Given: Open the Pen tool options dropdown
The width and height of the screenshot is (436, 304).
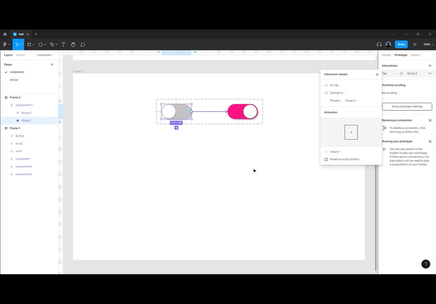Looking at the screenshot, I should tap(56, 45).
